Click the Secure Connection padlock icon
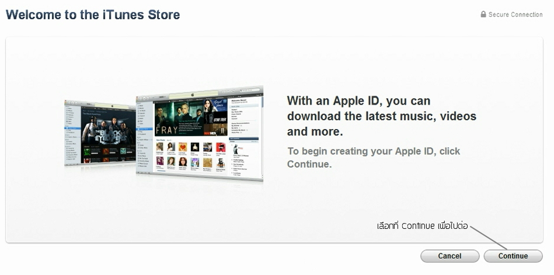 483,14
